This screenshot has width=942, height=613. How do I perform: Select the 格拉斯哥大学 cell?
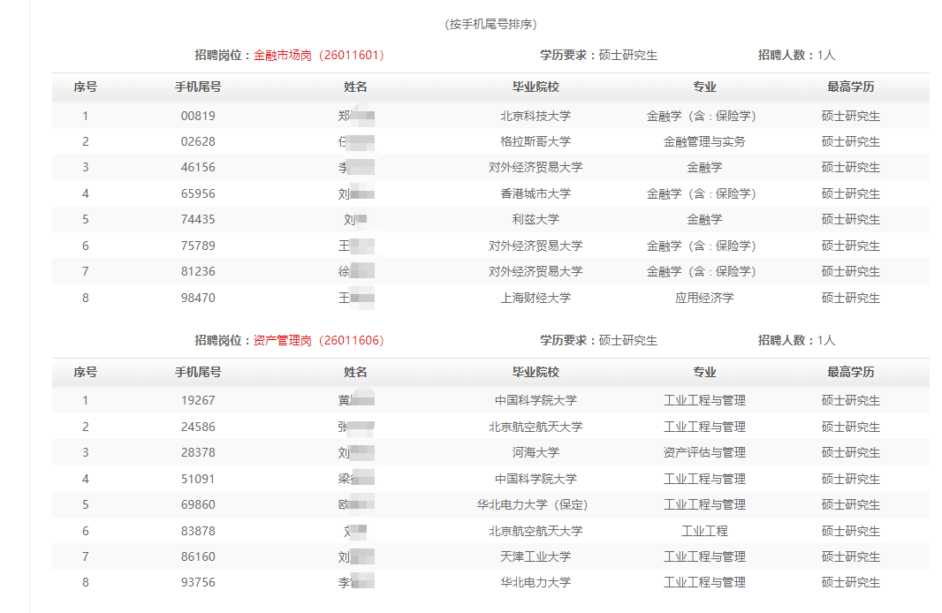pos(536,141)
